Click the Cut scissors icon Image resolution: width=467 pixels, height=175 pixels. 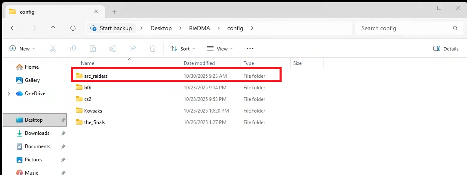(x=53, y=48)
